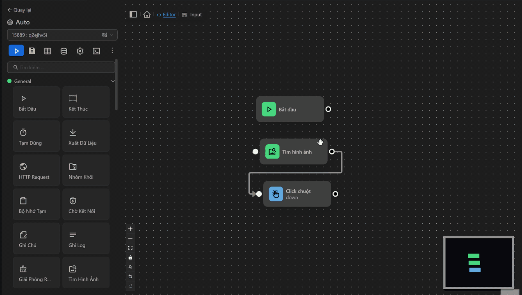Open the terminal console icon
Image resolution: width=522 pixels, height=295 pixels.
(96, 51)
